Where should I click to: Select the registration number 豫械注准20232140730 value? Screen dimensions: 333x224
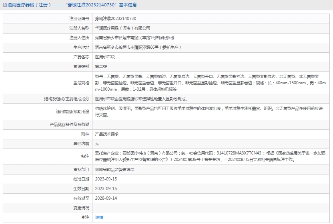[115, 18]
